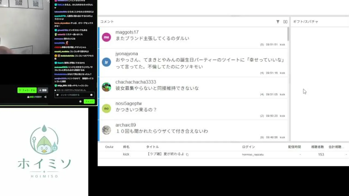Click archaic89's gray avatar
Viewport: 349px width, 196px height.
[x=107, y=130]
